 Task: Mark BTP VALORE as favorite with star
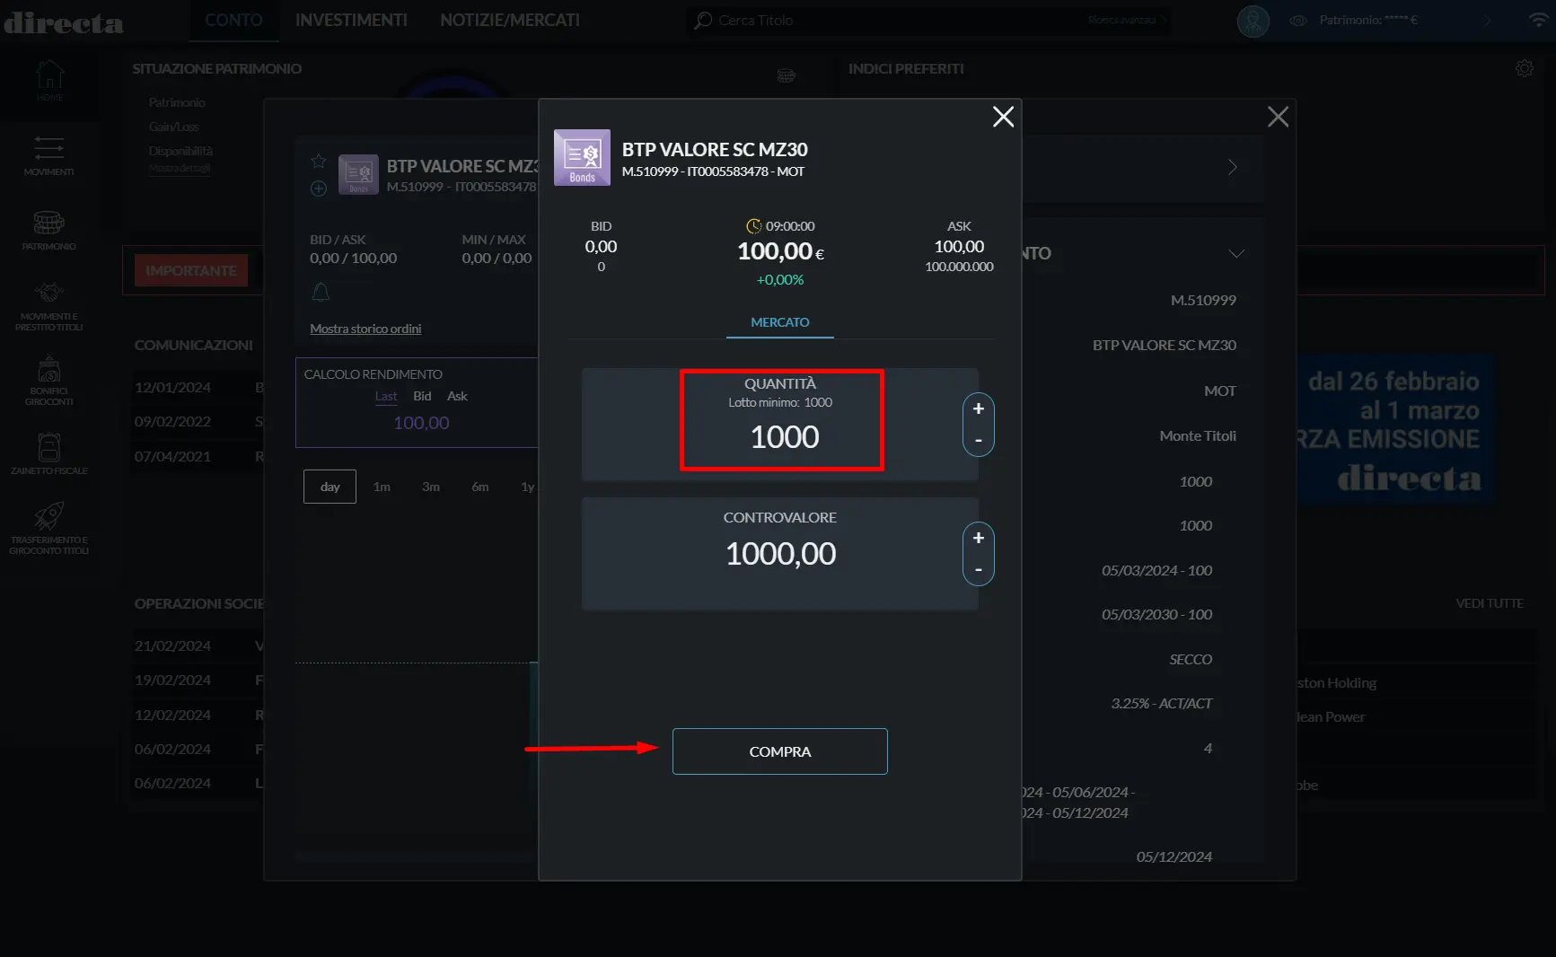pyautogui.click(x=319, y=161)
